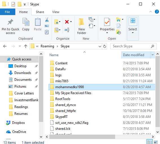Open Dropbox in navigation pane
Viewport: 160px width, 144px height.
point(18,123)
